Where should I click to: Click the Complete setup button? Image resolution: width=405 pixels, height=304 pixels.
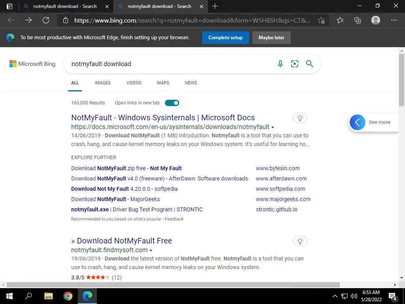point(225,38)
